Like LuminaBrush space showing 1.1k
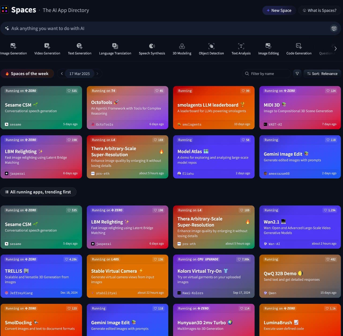343x336 pixels. (x=330, y=308)
